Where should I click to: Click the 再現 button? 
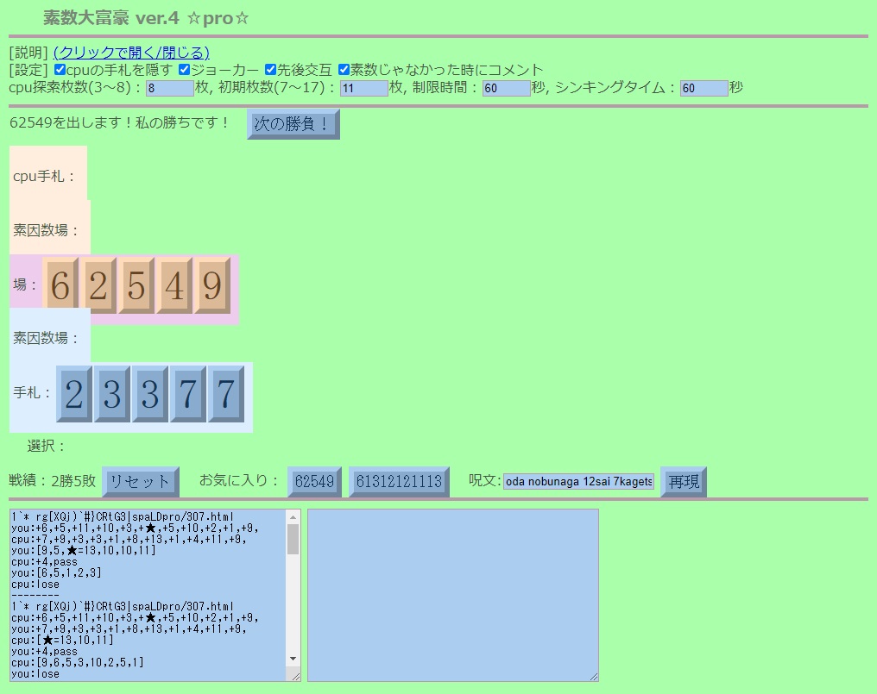coord(684,482)
